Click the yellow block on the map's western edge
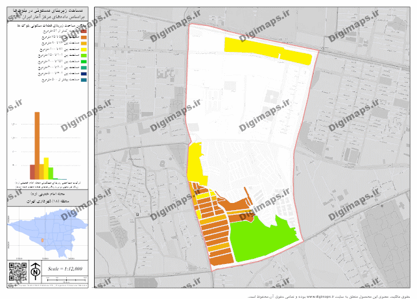Viewport: 417px width, 299px height. tap(197, 164)
